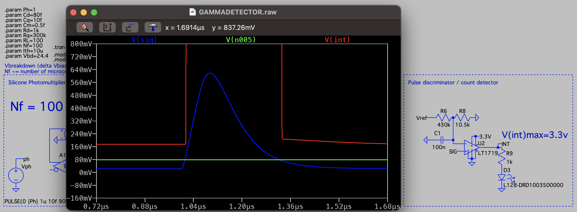Select the V(int) trace label
The width and height of the screenshot is (577, 212).
pyautogui.click(x=337, y=40)
